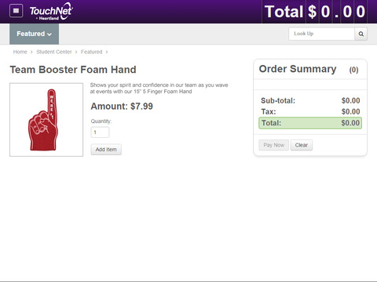The height and width of the screenshot is (282, 377).
Task: Click the Add Item button
Action: click(x=106, y=150)
